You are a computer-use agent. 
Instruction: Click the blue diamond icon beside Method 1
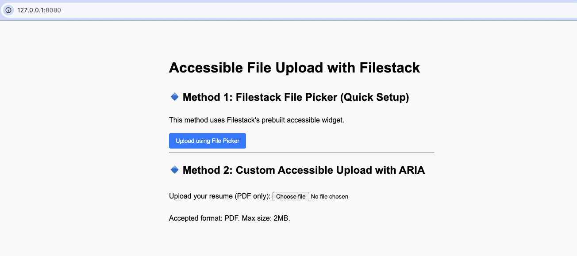click(x=174, y=97)
